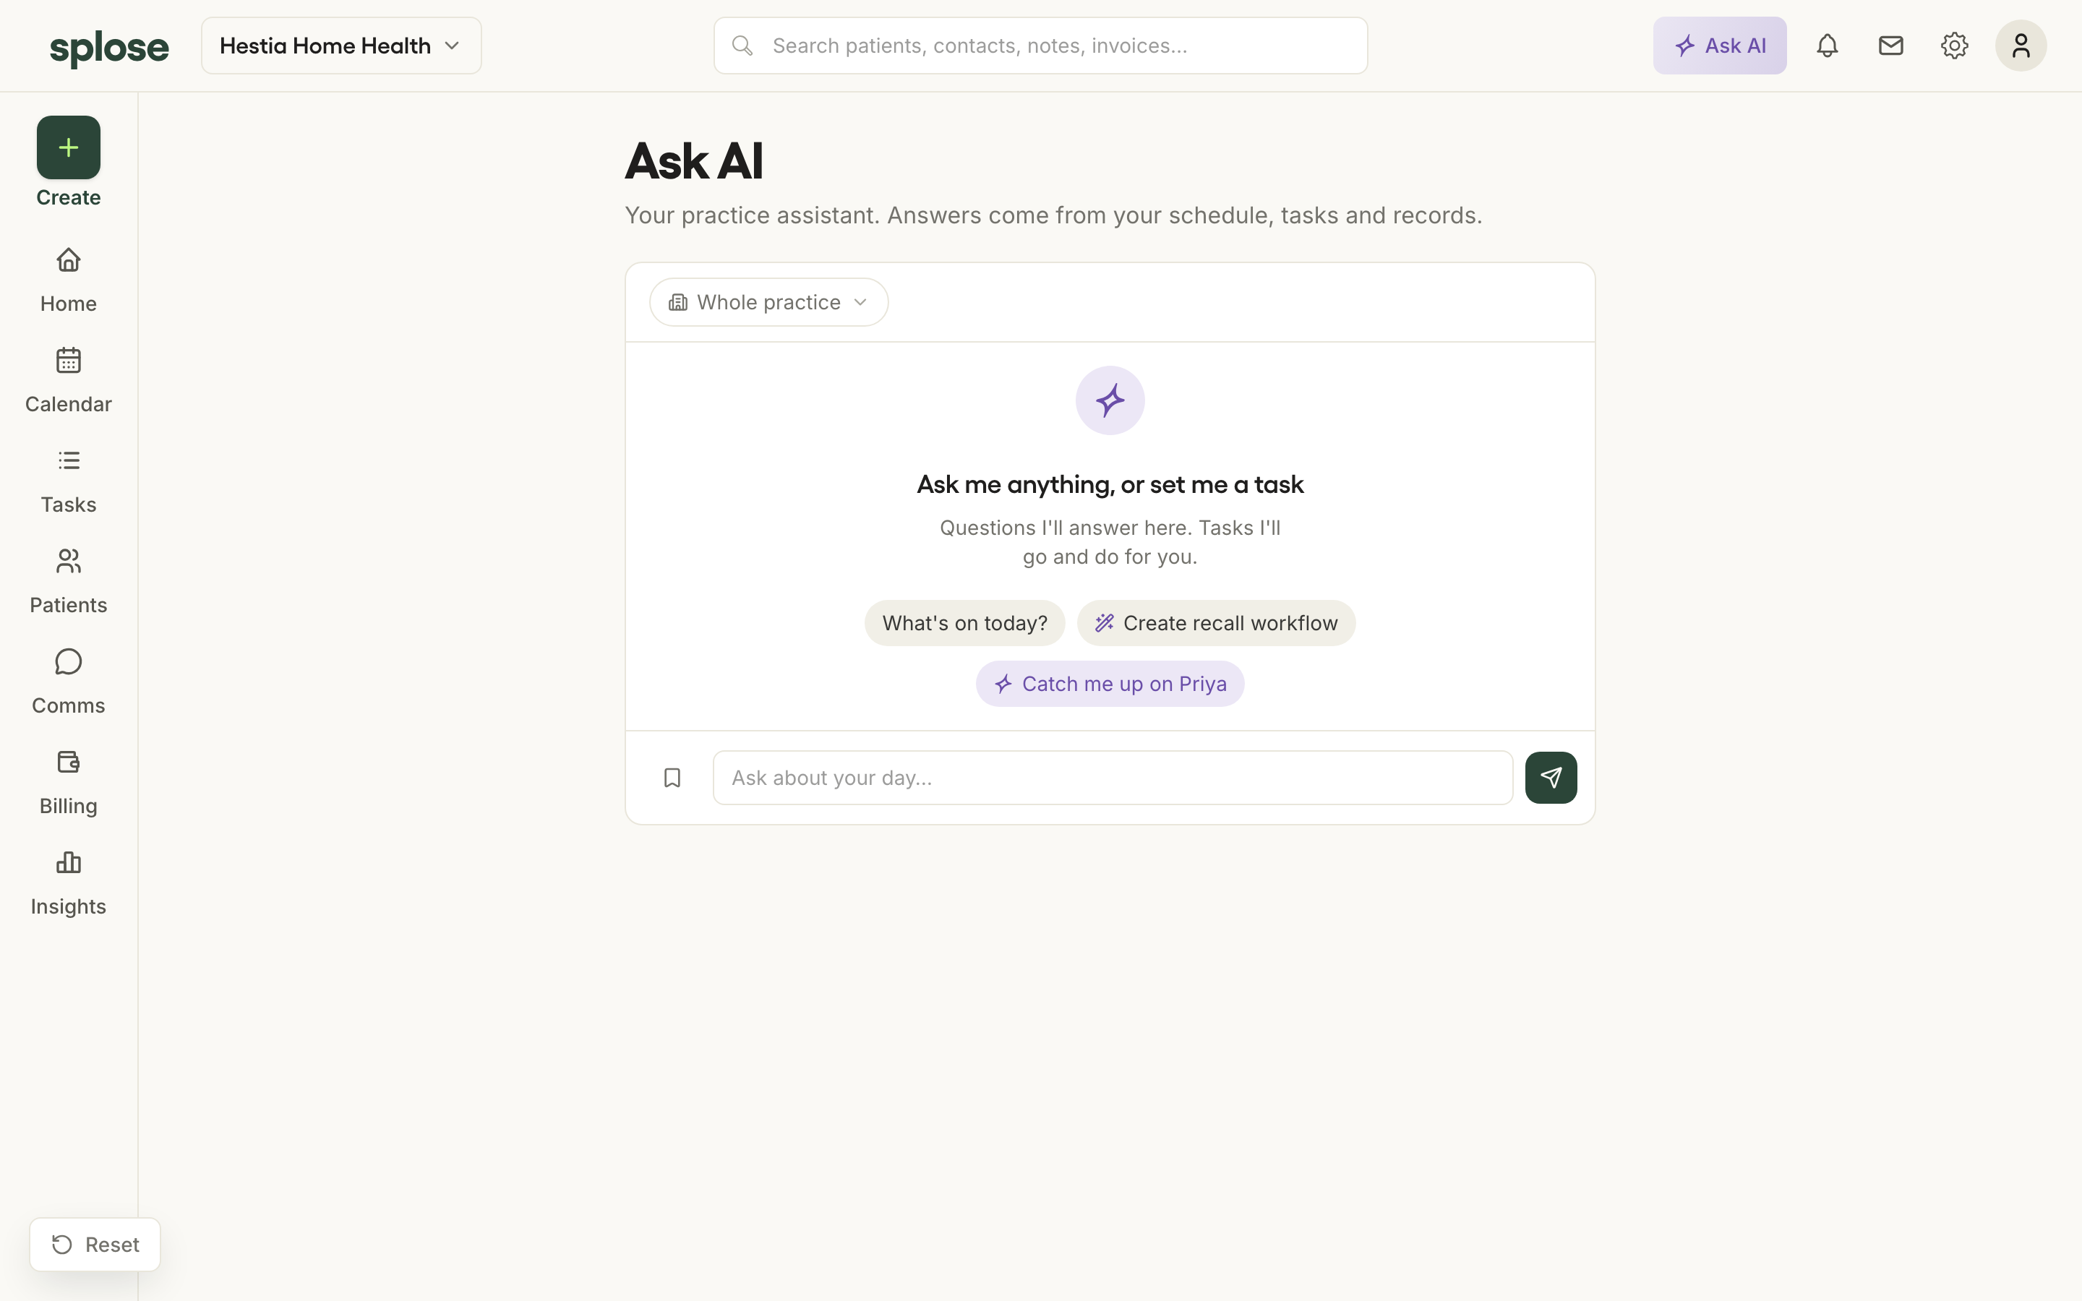Send the message with the paper plane button
This screenshot has height=1301, width=2082.
(1551, 778)
